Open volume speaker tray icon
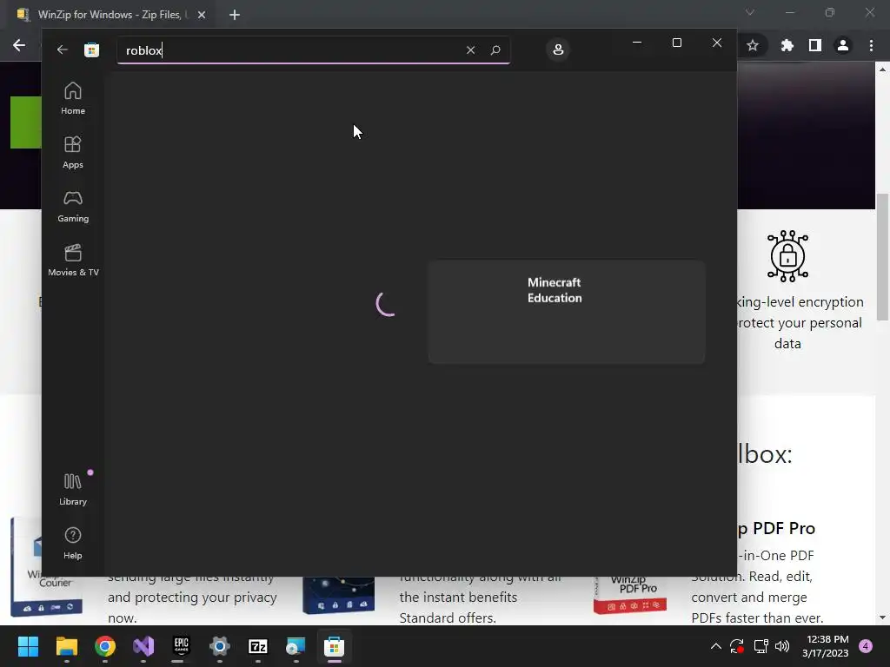 (x=782, y=646)
